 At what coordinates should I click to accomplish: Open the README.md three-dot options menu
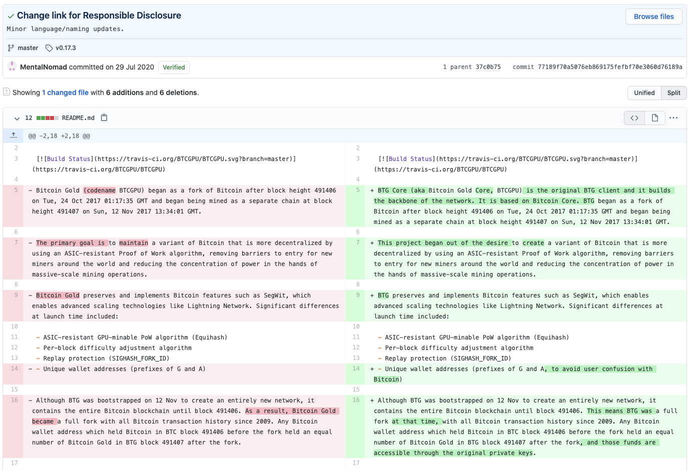pos(673,118)
